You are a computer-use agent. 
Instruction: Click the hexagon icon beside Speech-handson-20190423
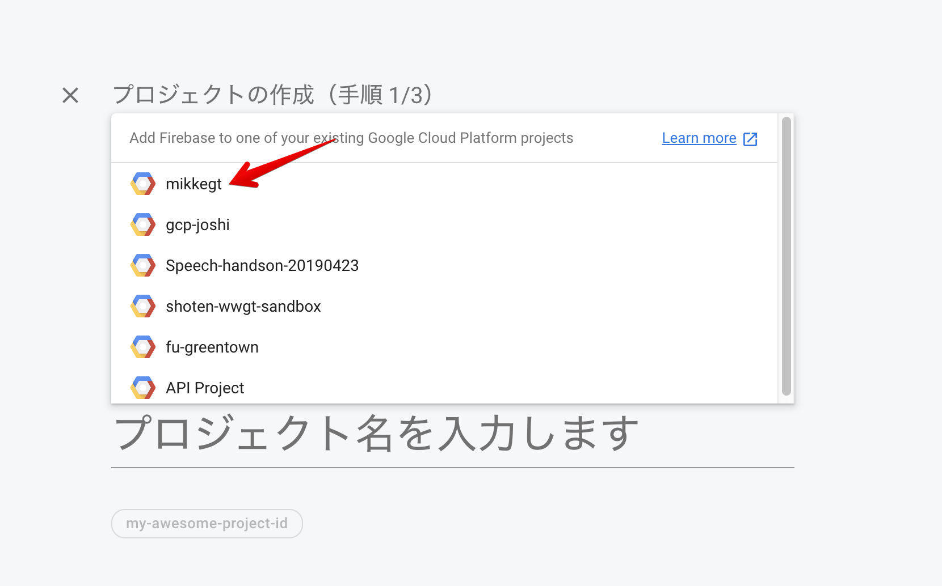143,265
